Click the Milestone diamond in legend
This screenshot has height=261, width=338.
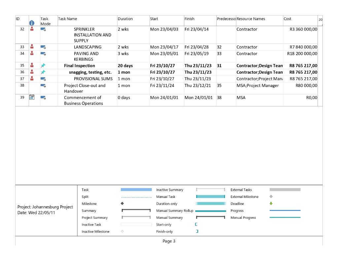(x=122, y=204)
